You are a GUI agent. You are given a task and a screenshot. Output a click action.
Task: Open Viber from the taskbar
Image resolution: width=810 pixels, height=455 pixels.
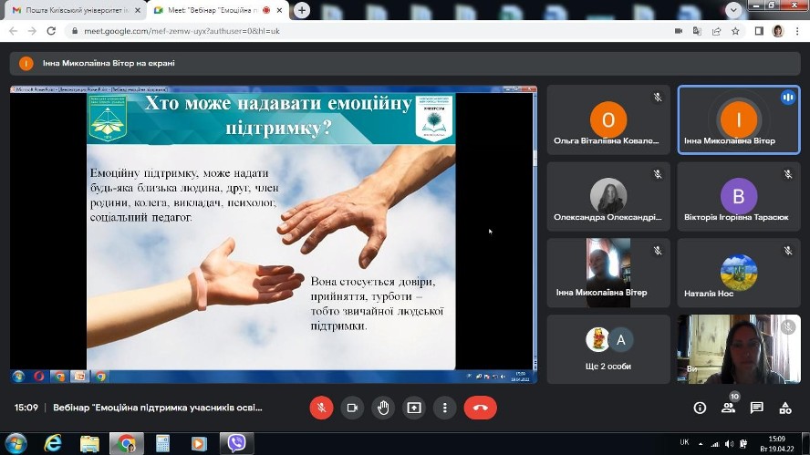point(236,444)
